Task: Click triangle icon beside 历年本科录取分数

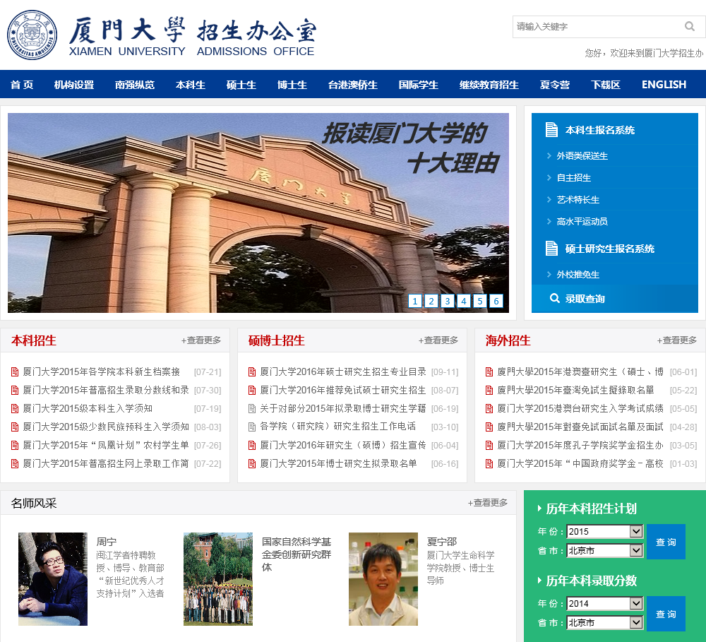Action: pos(539,581)
